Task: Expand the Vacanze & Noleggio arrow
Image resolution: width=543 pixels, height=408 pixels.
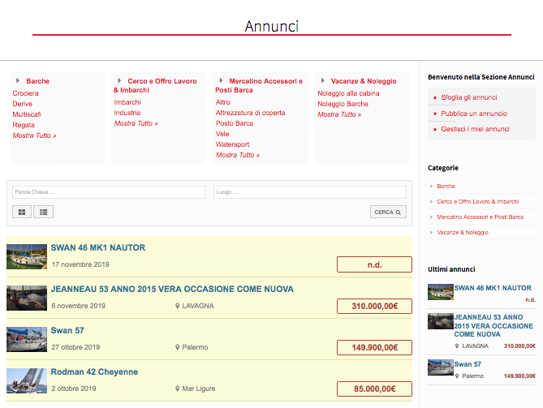Action: pyautogui.click(x=323, y=81)
